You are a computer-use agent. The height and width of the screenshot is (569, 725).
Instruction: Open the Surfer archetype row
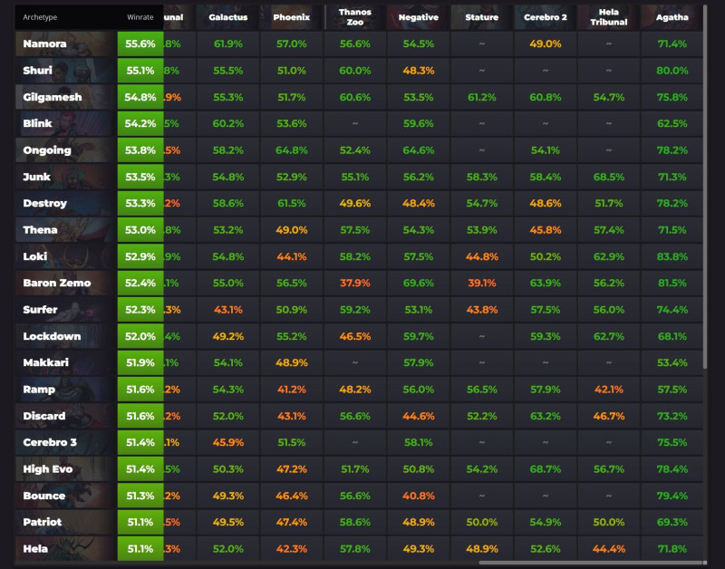point(65,310)
